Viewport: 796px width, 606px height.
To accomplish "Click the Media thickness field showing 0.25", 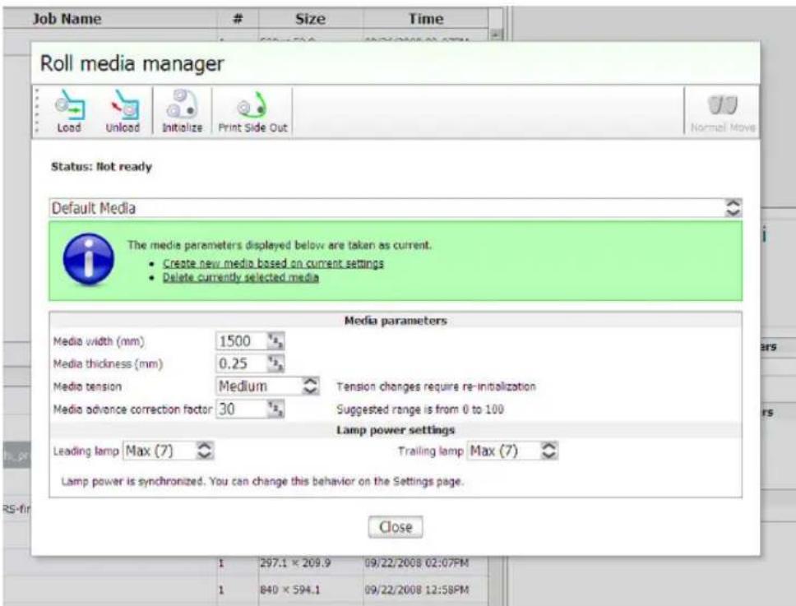I will click(242, 363).
